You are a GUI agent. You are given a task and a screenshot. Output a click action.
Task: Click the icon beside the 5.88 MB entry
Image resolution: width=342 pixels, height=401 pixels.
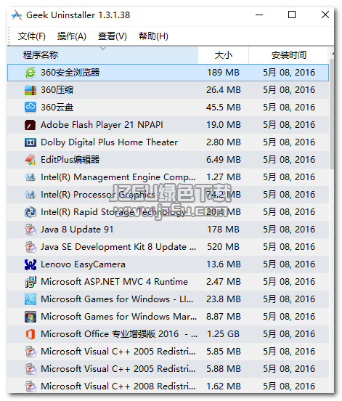coord(30,369)
